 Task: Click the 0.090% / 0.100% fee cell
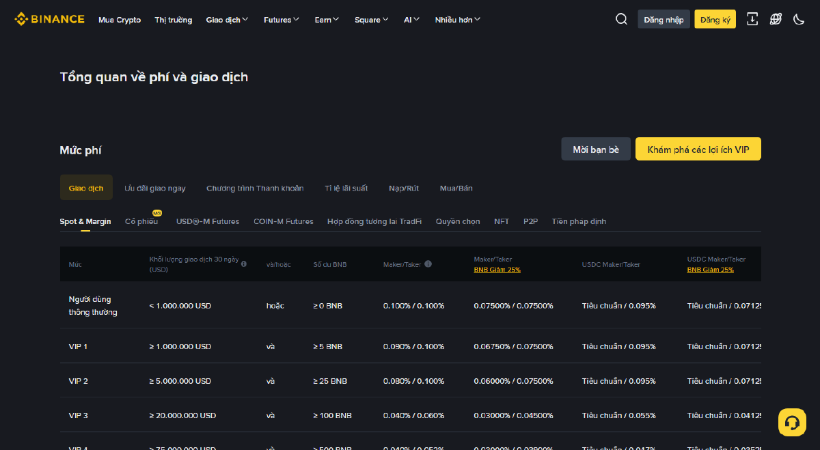click(413, 346)
